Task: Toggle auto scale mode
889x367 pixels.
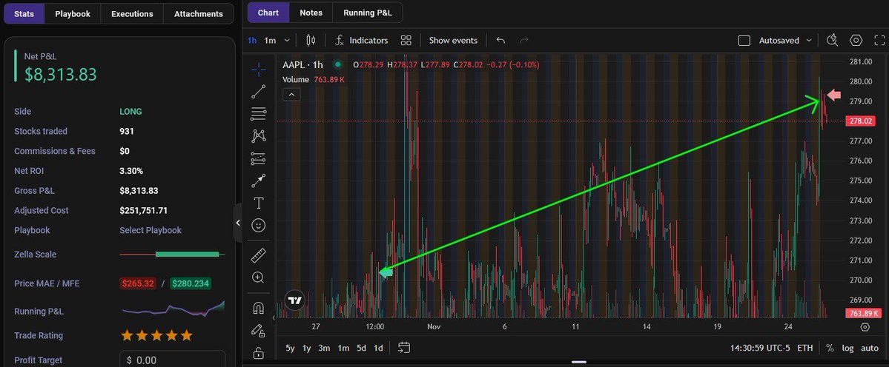Action: [870, 349]
